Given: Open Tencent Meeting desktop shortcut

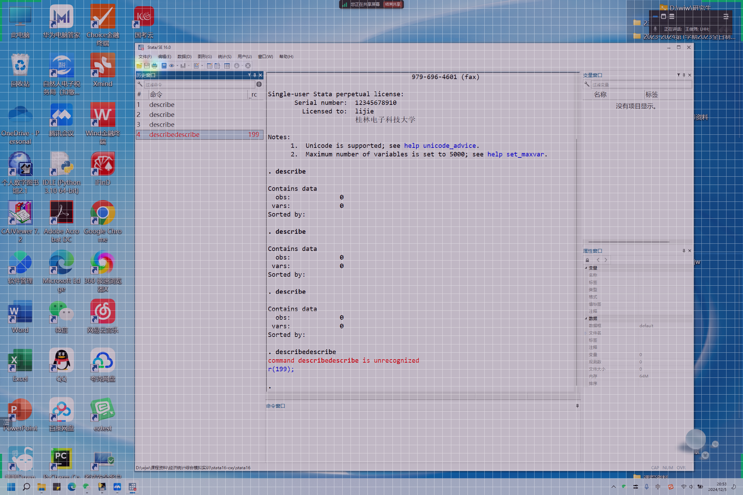Looking at the screenshot, I should click(x=61, y=119).
